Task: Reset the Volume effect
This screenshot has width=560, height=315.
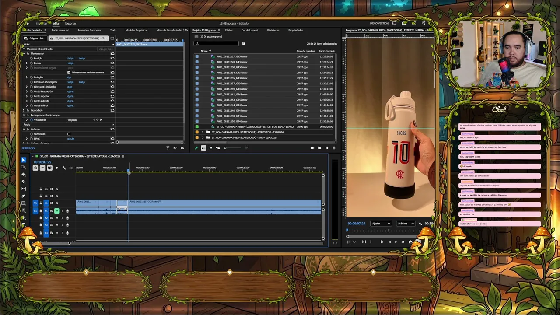Action: 112,129
